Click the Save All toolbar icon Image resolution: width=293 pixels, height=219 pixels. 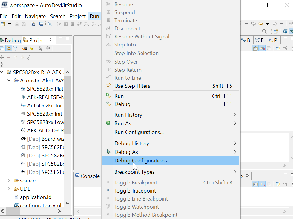24,24
